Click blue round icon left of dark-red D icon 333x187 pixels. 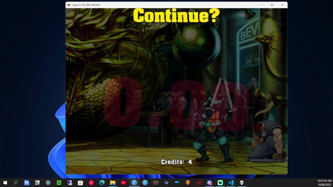tap(145, 183)
